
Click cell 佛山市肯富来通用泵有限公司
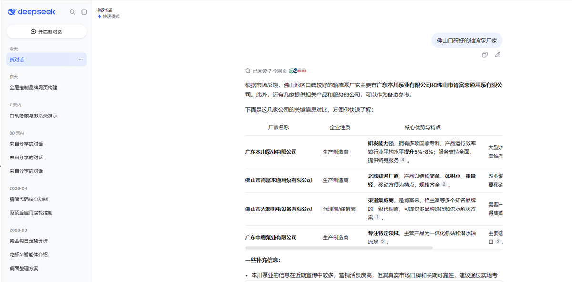coord(278,180)
